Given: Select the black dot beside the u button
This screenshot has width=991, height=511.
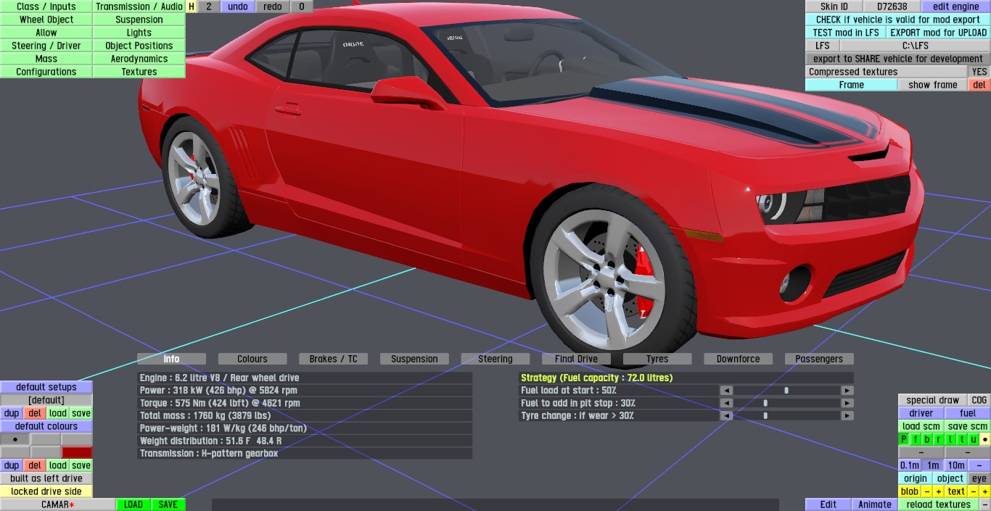Looking at the screenshot, I should [985, 439].
